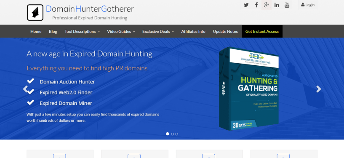Click the DHG software box image
The height and width of the screenshot is (158, 344).
pyautogui.click(x=249, y=88)
